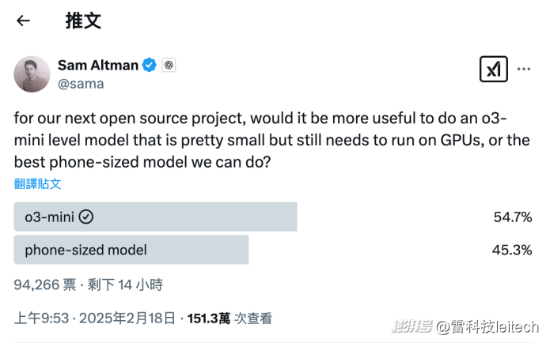Screen dimensions: 546x343
Task: Select the o3-mini poll option
Action: (x=156, y=217)
